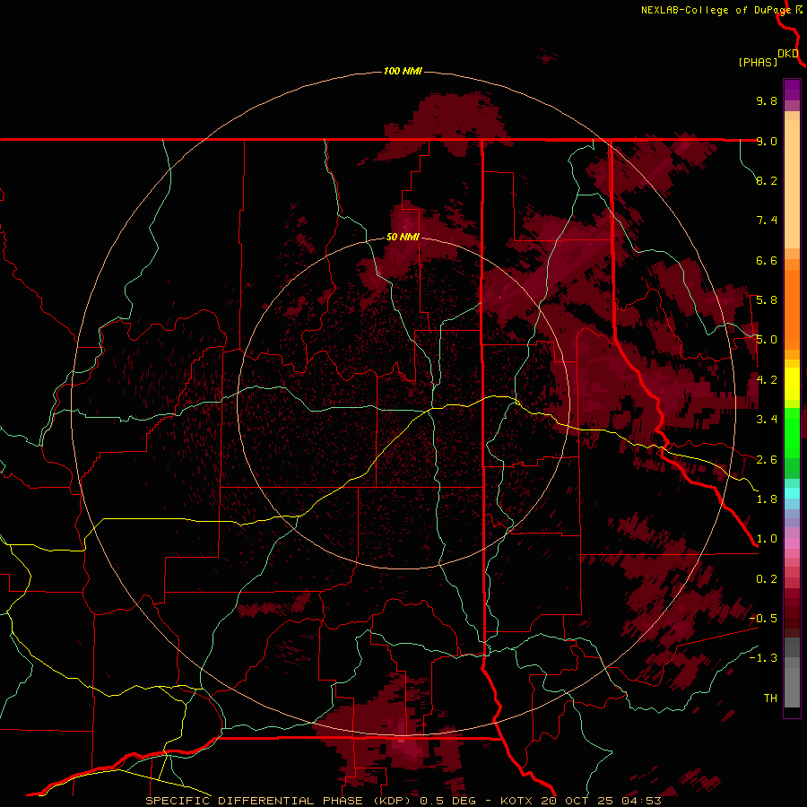The width and height of the screenshot is (807, 807).
Task: Click the 9.8 value on the color scale
Action: 767,100
